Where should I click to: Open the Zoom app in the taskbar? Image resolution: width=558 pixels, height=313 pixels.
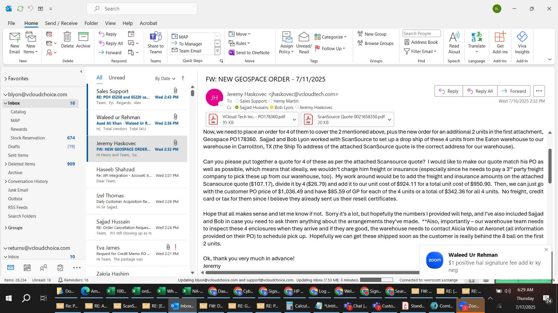[470, 306]
